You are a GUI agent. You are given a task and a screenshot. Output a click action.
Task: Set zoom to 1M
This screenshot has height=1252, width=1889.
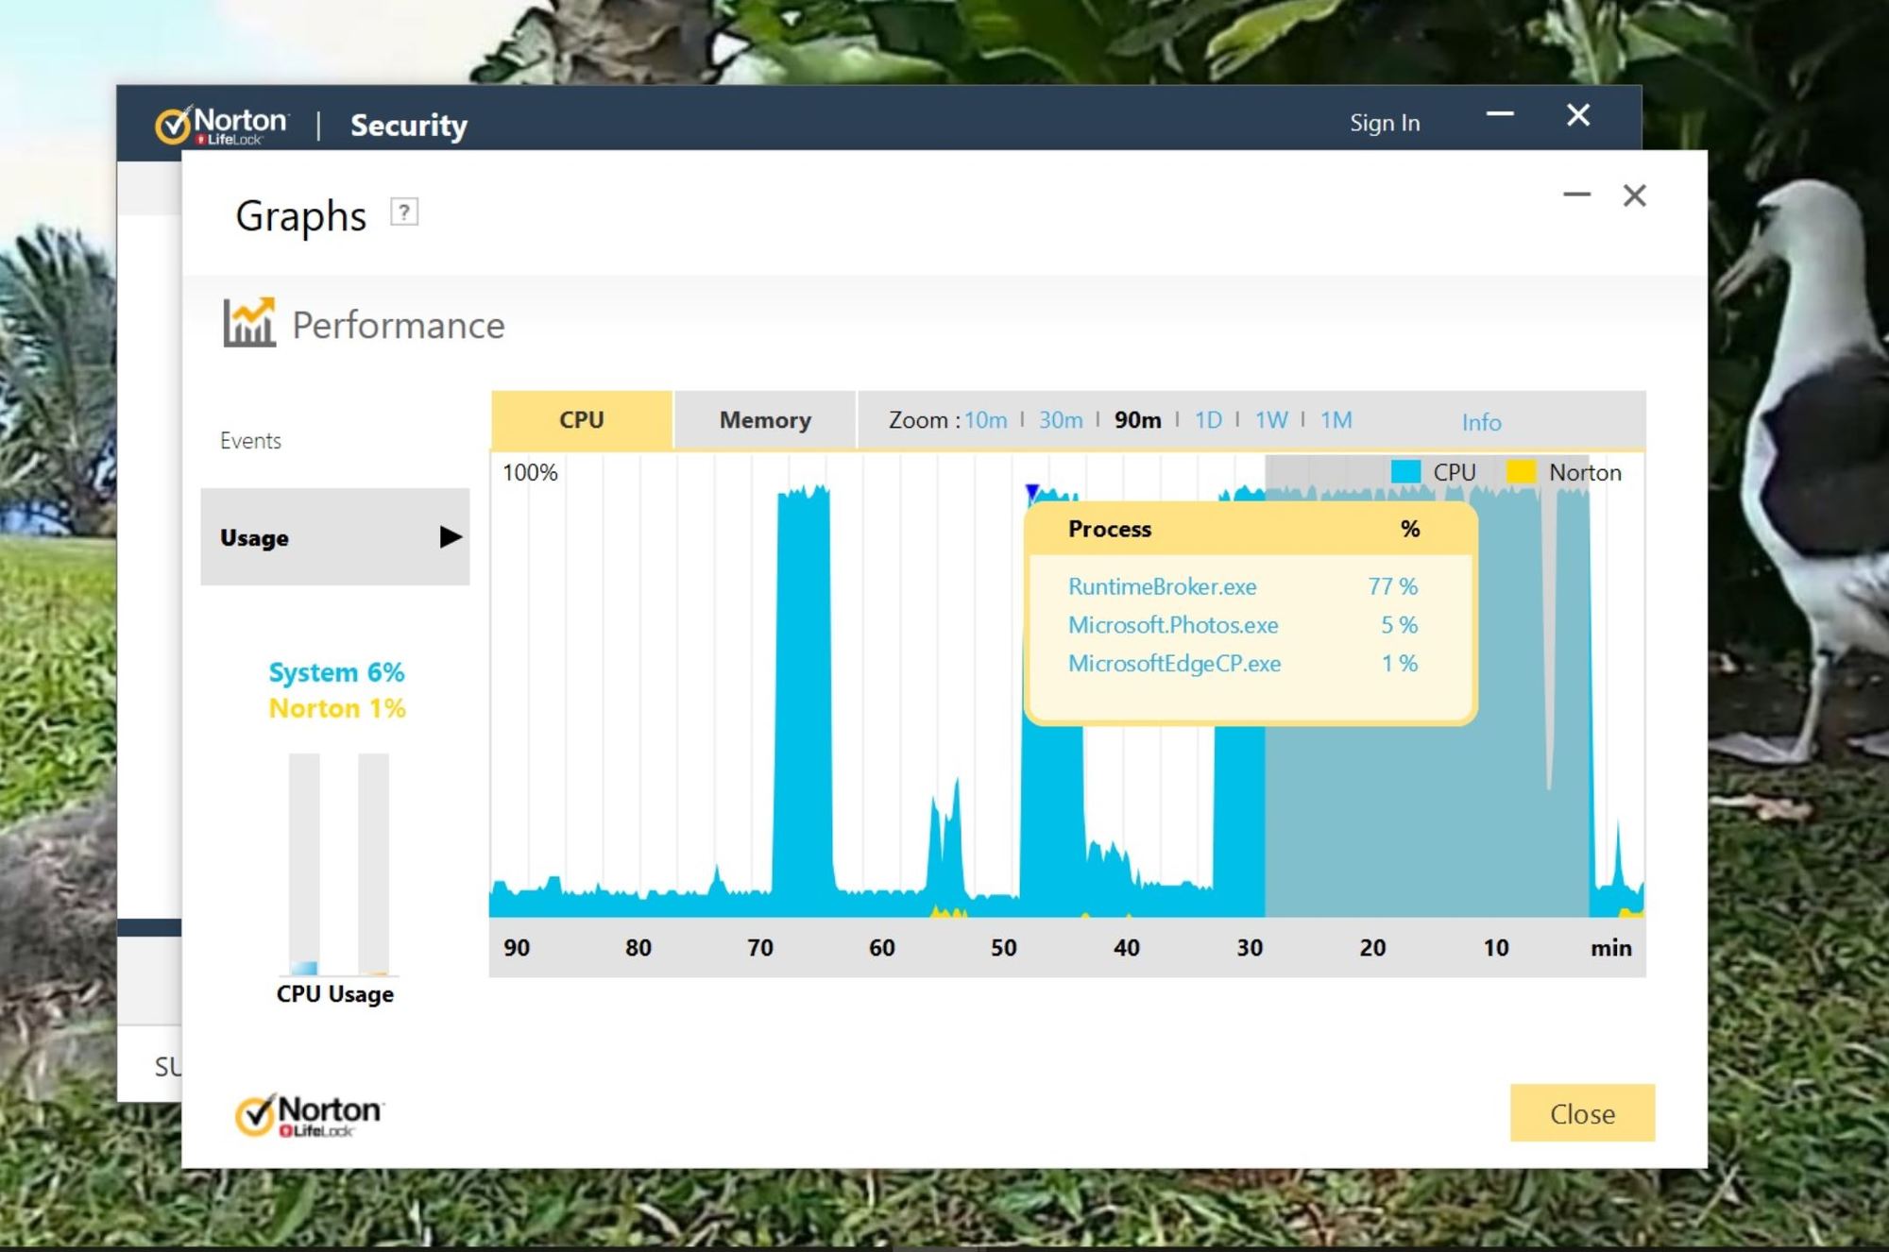click(1336, 420)
